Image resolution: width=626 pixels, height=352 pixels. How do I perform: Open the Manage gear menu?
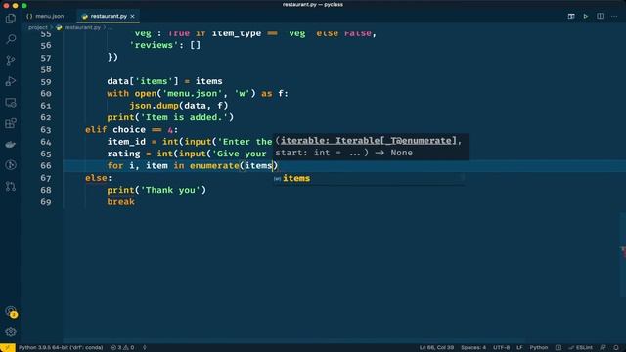coord(11,331)
